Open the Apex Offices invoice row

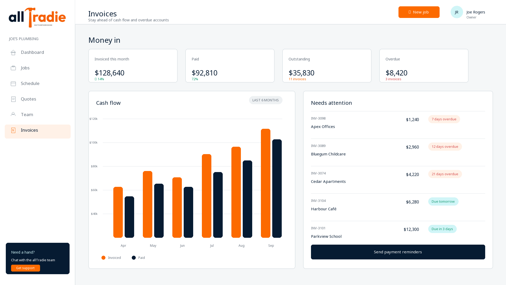click(x=398, y=125)
